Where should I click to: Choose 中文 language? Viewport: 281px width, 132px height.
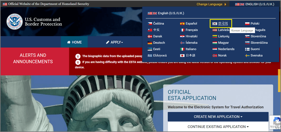tap(156, 30)
